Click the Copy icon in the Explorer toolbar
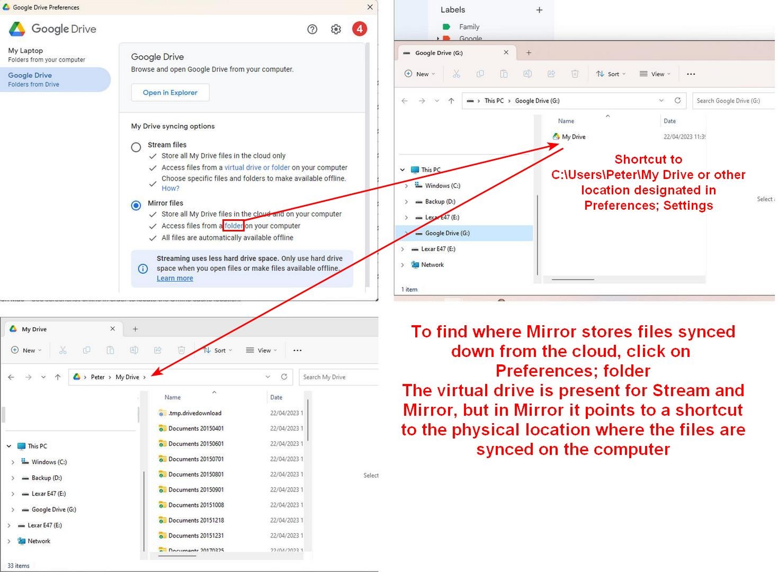The image size is (778, 572). (480, 74)
